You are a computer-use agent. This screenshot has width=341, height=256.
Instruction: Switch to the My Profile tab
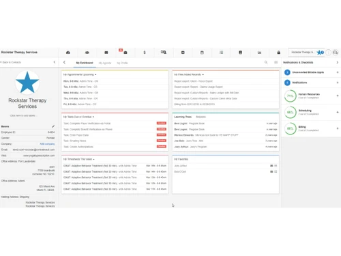tap(122, 63)
